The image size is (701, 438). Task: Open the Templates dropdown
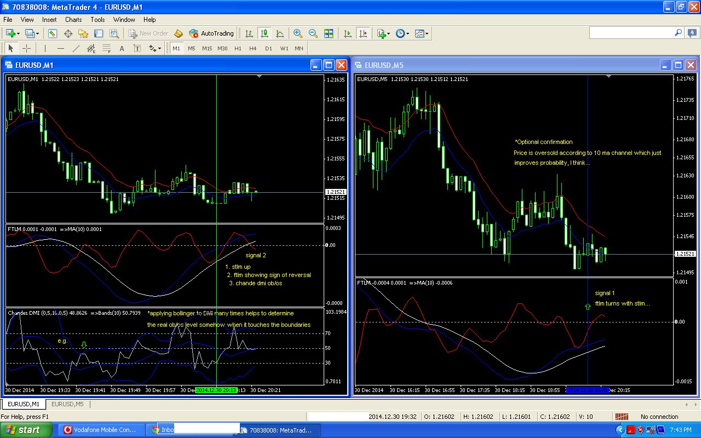422,33
